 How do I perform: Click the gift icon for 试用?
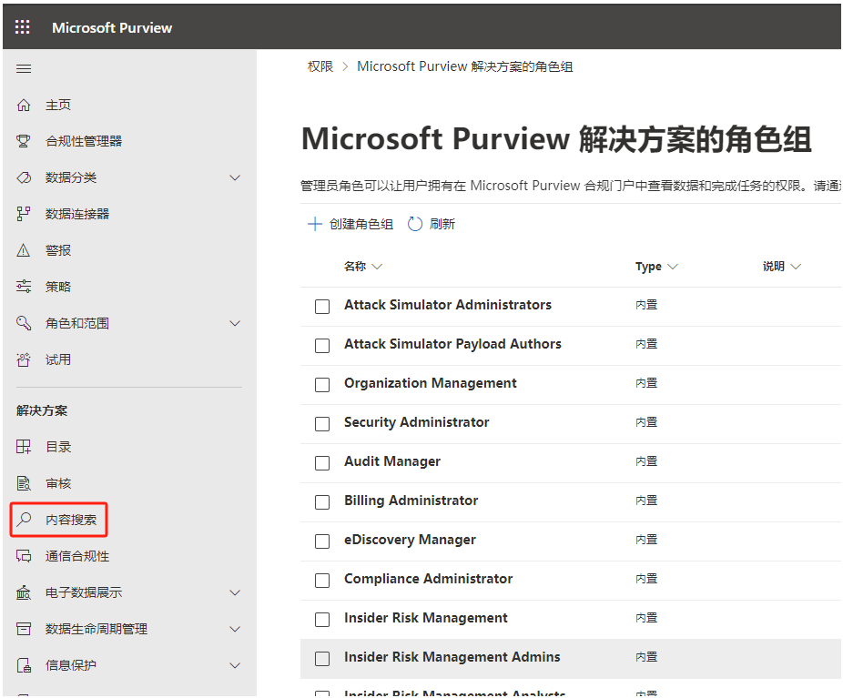point(23,359)
